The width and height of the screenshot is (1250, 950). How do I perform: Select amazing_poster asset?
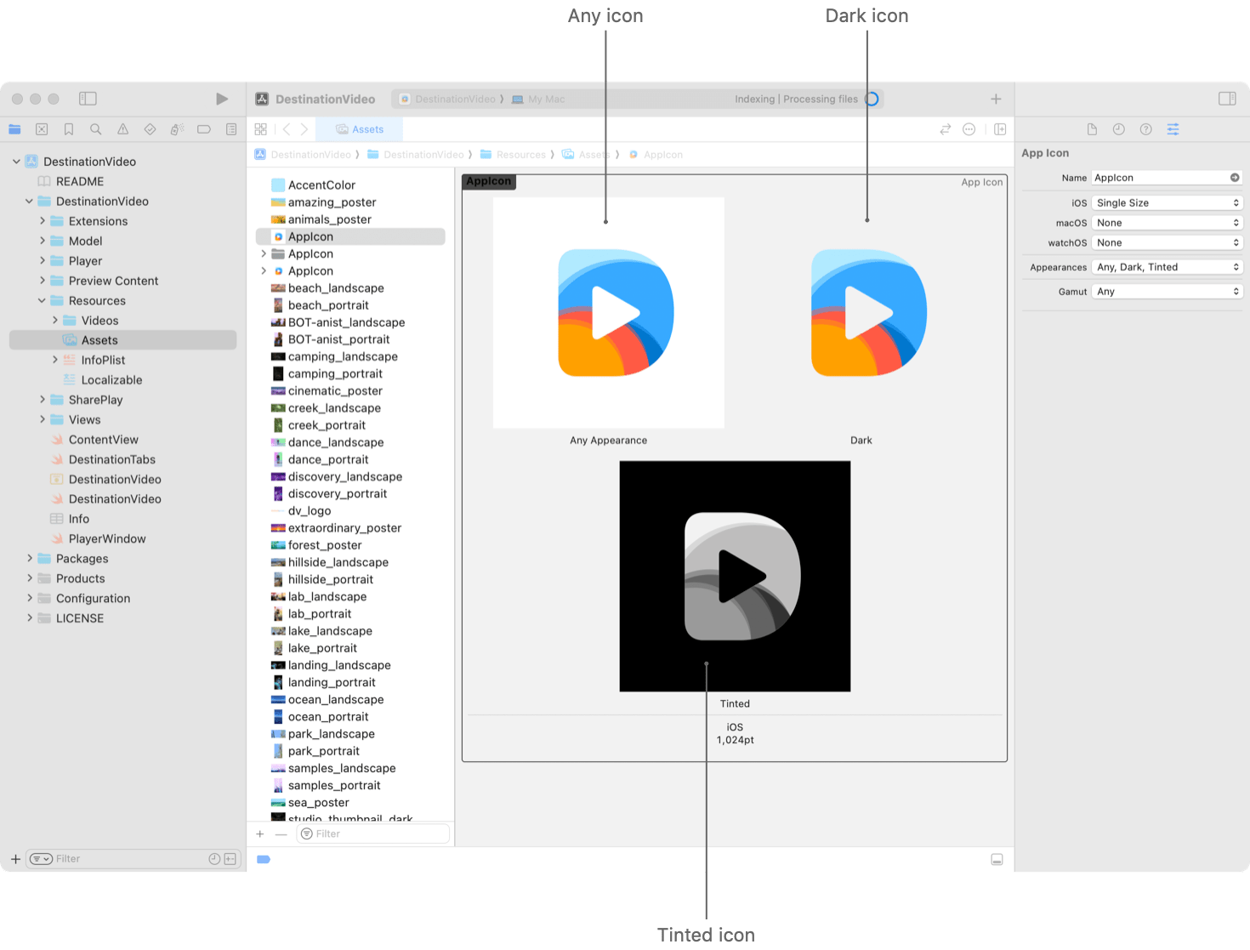332,202
